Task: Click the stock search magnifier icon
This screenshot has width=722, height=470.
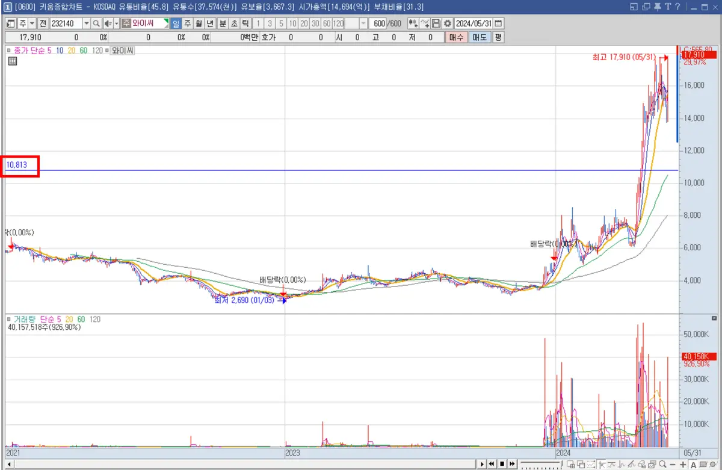Action: (96, 23)
